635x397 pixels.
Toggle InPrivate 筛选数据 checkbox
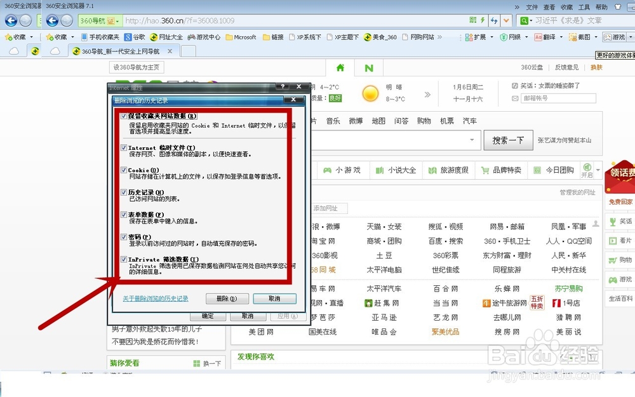point(124,259)
